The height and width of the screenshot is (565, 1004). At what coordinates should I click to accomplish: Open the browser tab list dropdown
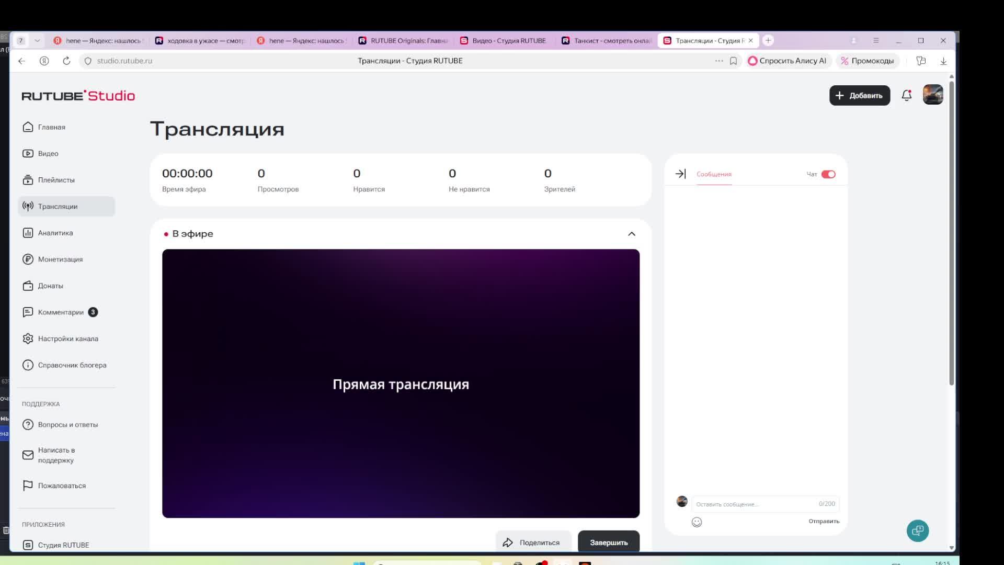click(37, 40)
